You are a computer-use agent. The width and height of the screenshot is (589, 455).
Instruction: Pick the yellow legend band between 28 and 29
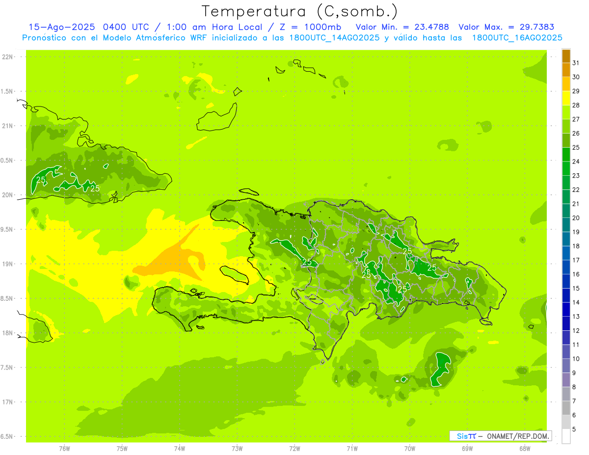[x=566, y=98]
